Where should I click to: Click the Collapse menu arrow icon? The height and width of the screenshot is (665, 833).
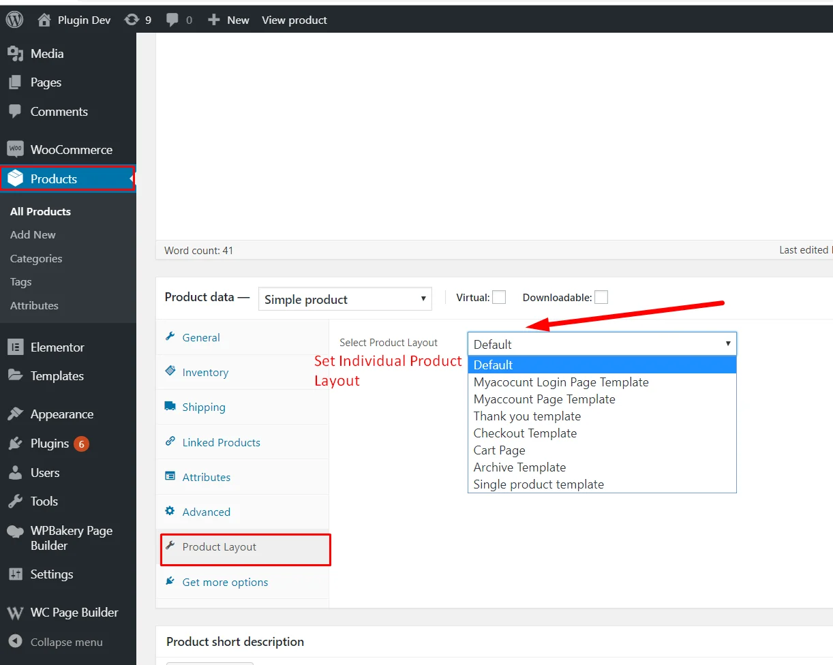pyautogui.click(x=15, y=642)
